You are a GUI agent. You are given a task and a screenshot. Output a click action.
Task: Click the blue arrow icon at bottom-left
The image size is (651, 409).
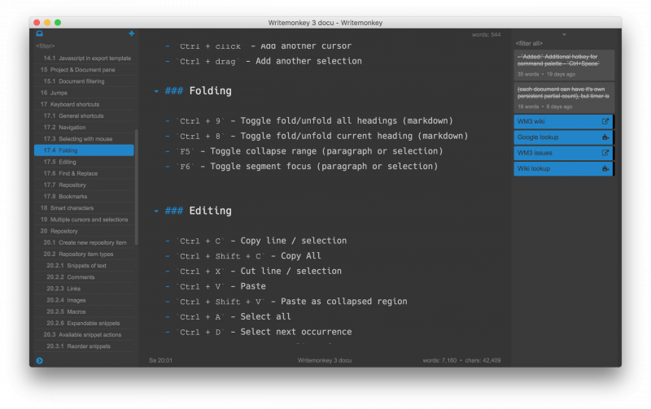coord(39,360)
